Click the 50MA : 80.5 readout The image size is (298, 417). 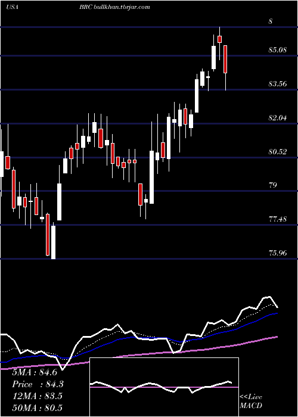click(x=37, y=407)
